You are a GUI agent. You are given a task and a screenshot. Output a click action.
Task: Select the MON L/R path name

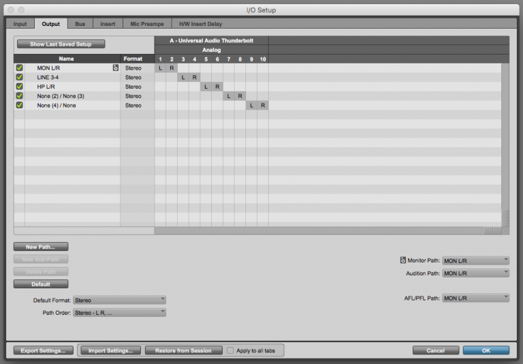(48, 67)
